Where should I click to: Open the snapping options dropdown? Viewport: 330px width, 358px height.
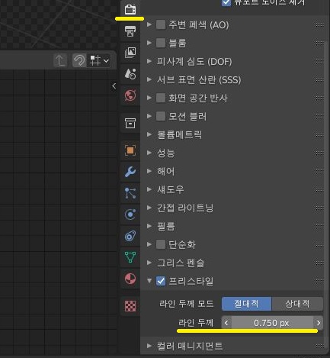tap(99, 61)
